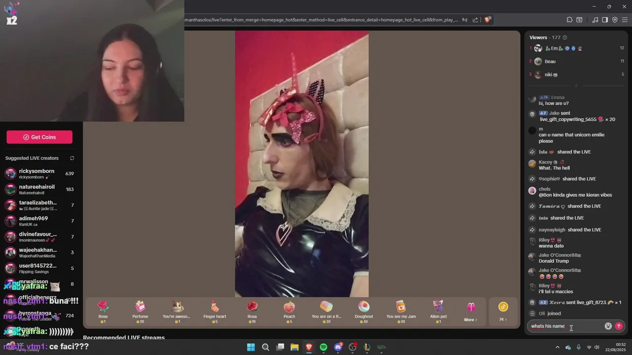Open the browser hamburger menu
Image resolution: width=632 pixels, height=355 pixels.
click(625, 20)
